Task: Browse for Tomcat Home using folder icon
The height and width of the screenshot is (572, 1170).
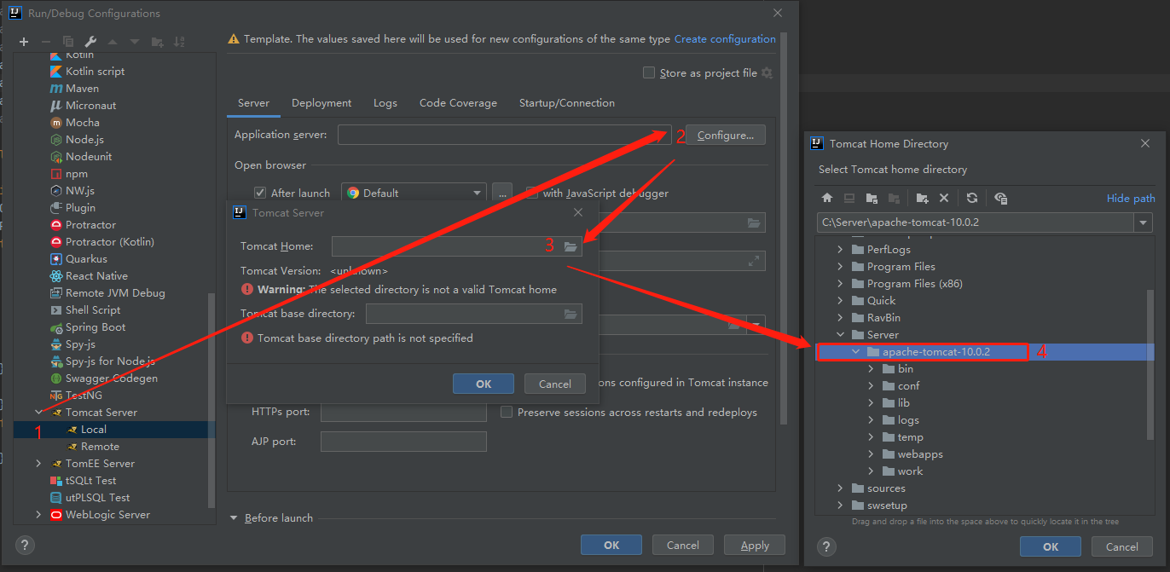Action: tap(571, 246)
